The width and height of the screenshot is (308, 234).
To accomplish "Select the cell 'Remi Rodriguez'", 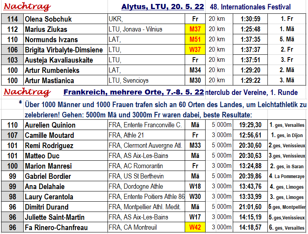I will (x=65, y=145).
